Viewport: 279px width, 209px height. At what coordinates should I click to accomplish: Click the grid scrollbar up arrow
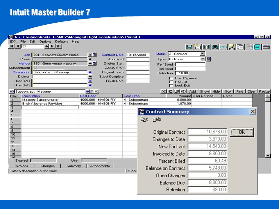coord(268,96)
